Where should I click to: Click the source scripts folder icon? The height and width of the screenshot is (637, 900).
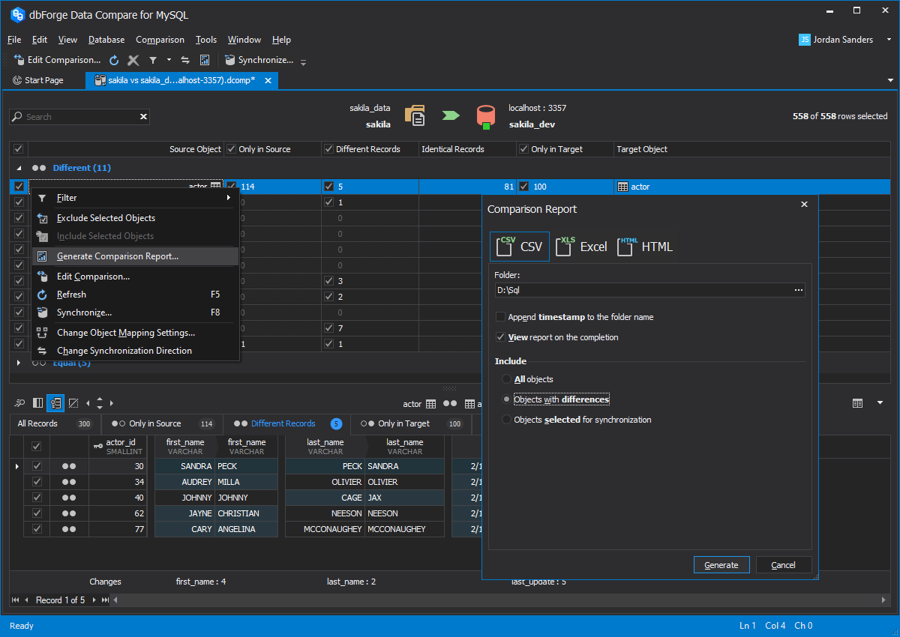tap(415, 115)
